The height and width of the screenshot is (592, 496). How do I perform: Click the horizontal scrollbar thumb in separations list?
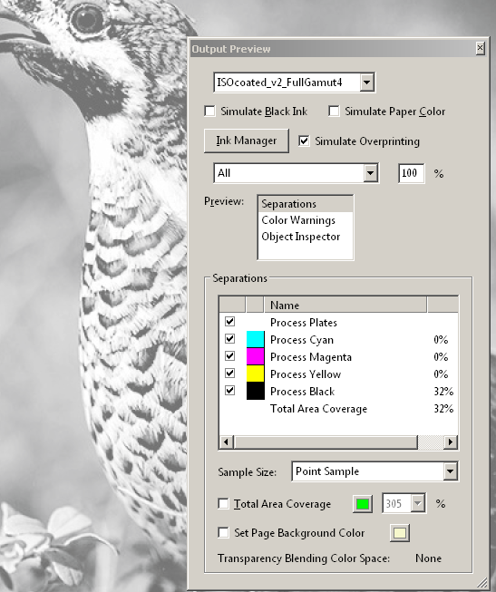326,442
